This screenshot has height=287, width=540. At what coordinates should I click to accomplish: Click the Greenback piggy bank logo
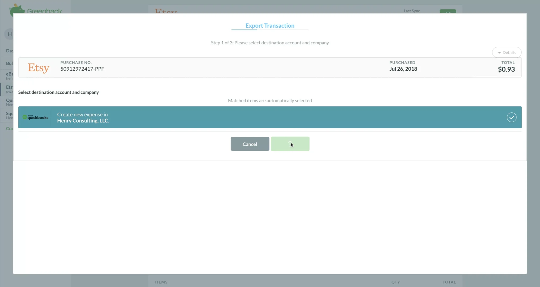click(16, 9)
